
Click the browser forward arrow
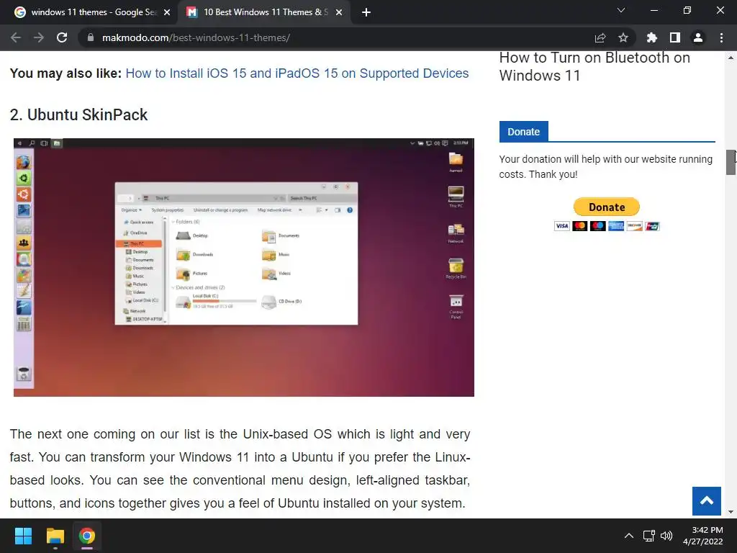tap(39, 37)
